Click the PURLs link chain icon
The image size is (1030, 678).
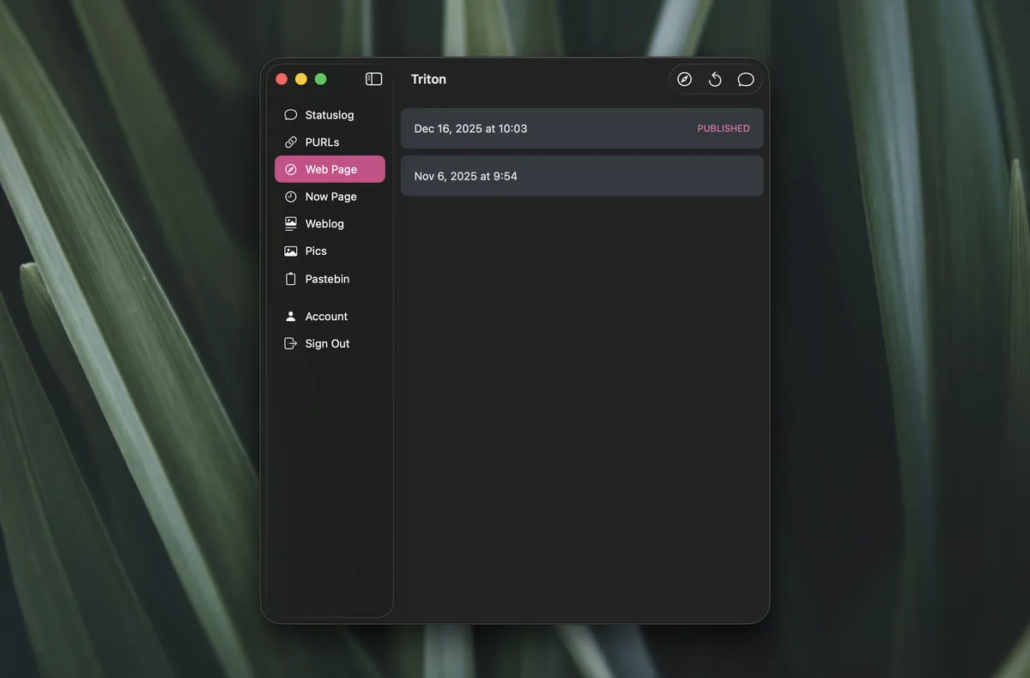click(x=291, y=142)
